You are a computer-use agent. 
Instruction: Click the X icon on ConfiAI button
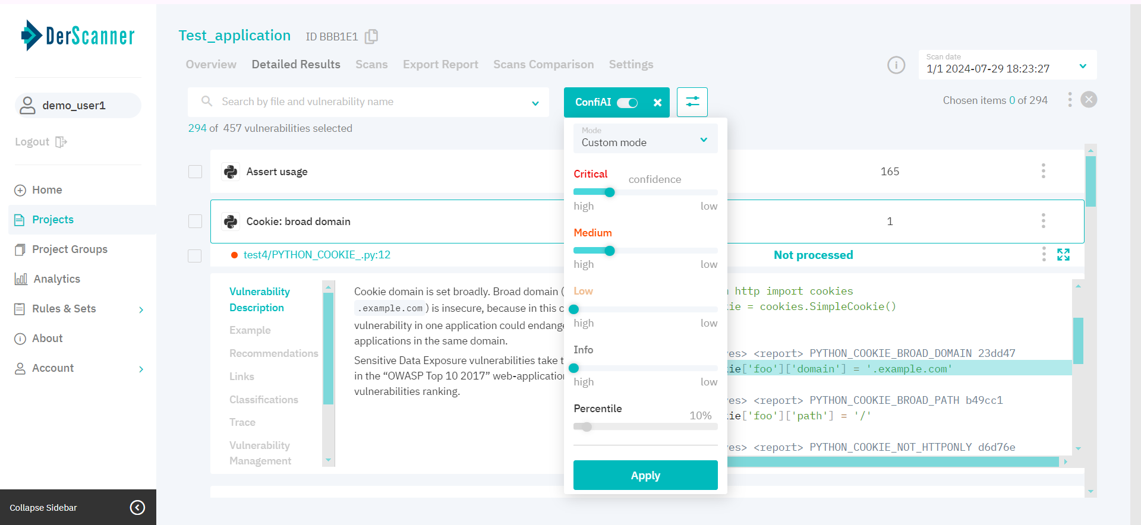click(657, 103)
